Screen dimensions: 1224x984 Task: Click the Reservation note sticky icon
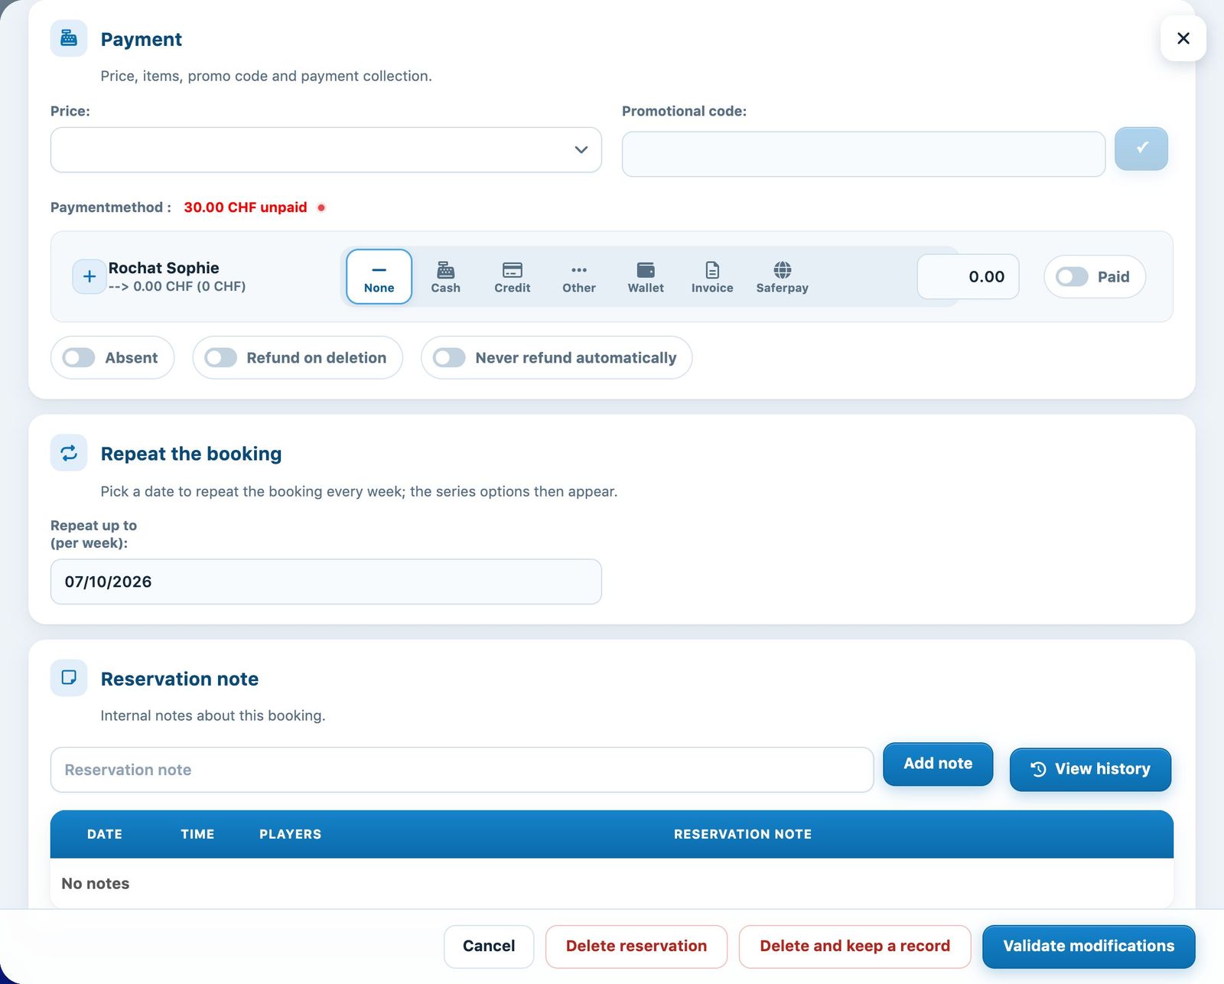pyautogui.click(x=69, y=678)
